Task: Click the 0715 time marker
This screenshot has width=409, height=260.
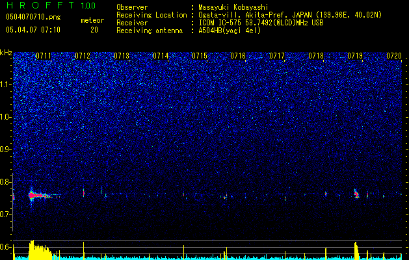Action: pyautogui.click(x=200, y=56)
